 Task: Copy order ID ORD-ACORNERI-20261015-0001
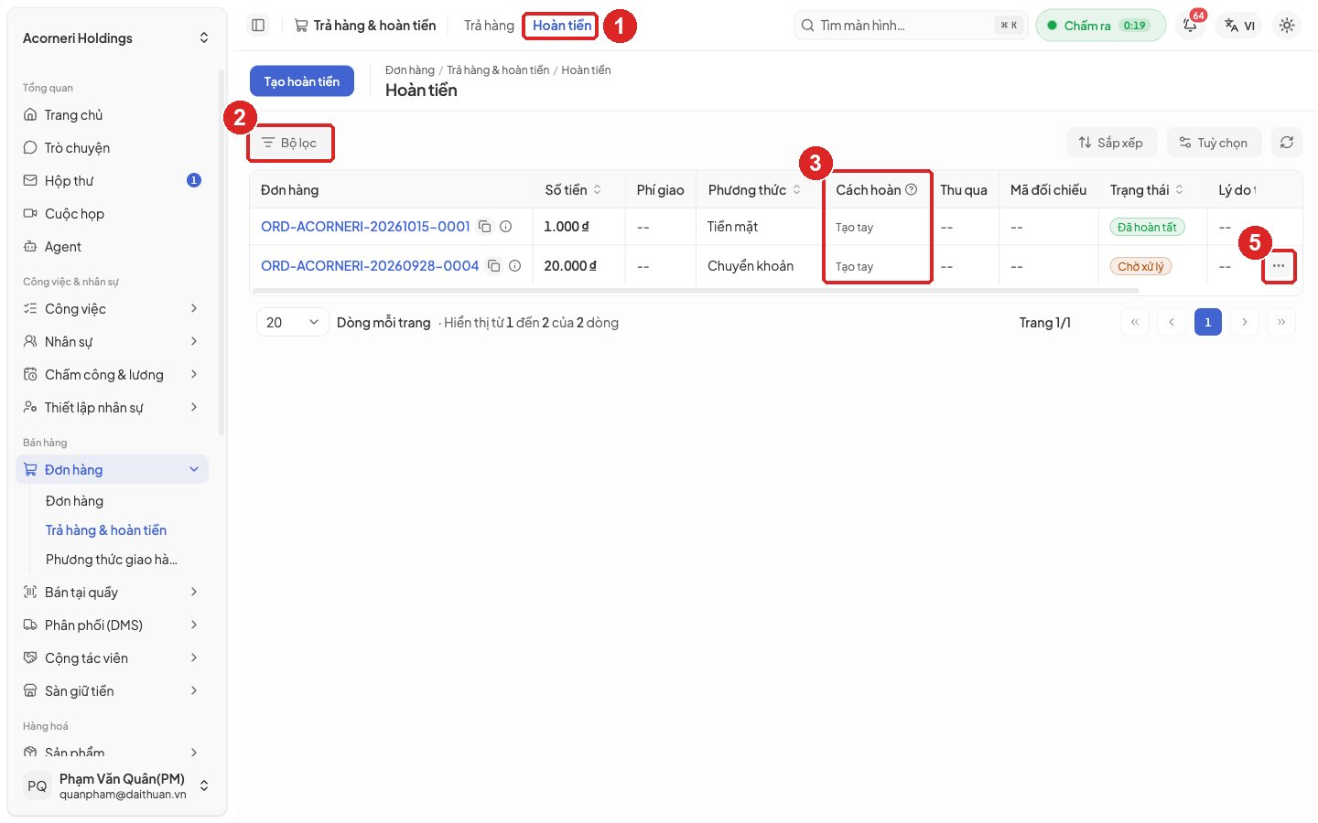pos(485,227)
